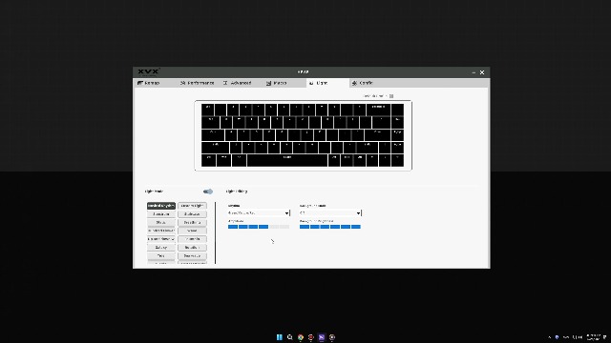Toggle the Light mode switch

click(x=208, y=192)
